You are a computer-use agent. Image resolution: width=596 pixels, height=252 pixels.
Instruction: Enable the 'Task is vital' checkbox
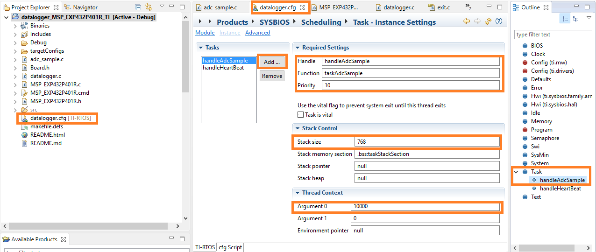(301, 114)
